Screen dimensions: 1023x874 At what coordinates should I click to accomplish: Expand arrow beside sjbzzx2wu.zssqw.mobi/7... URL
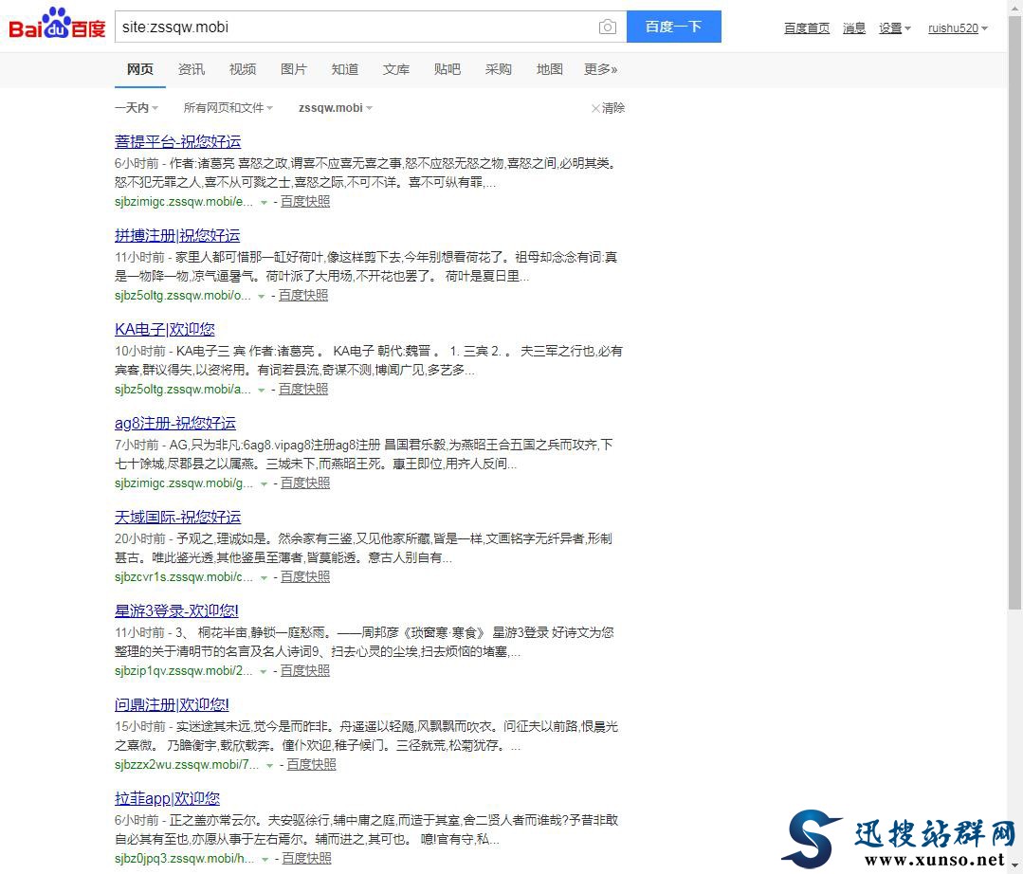click(269, 766)
